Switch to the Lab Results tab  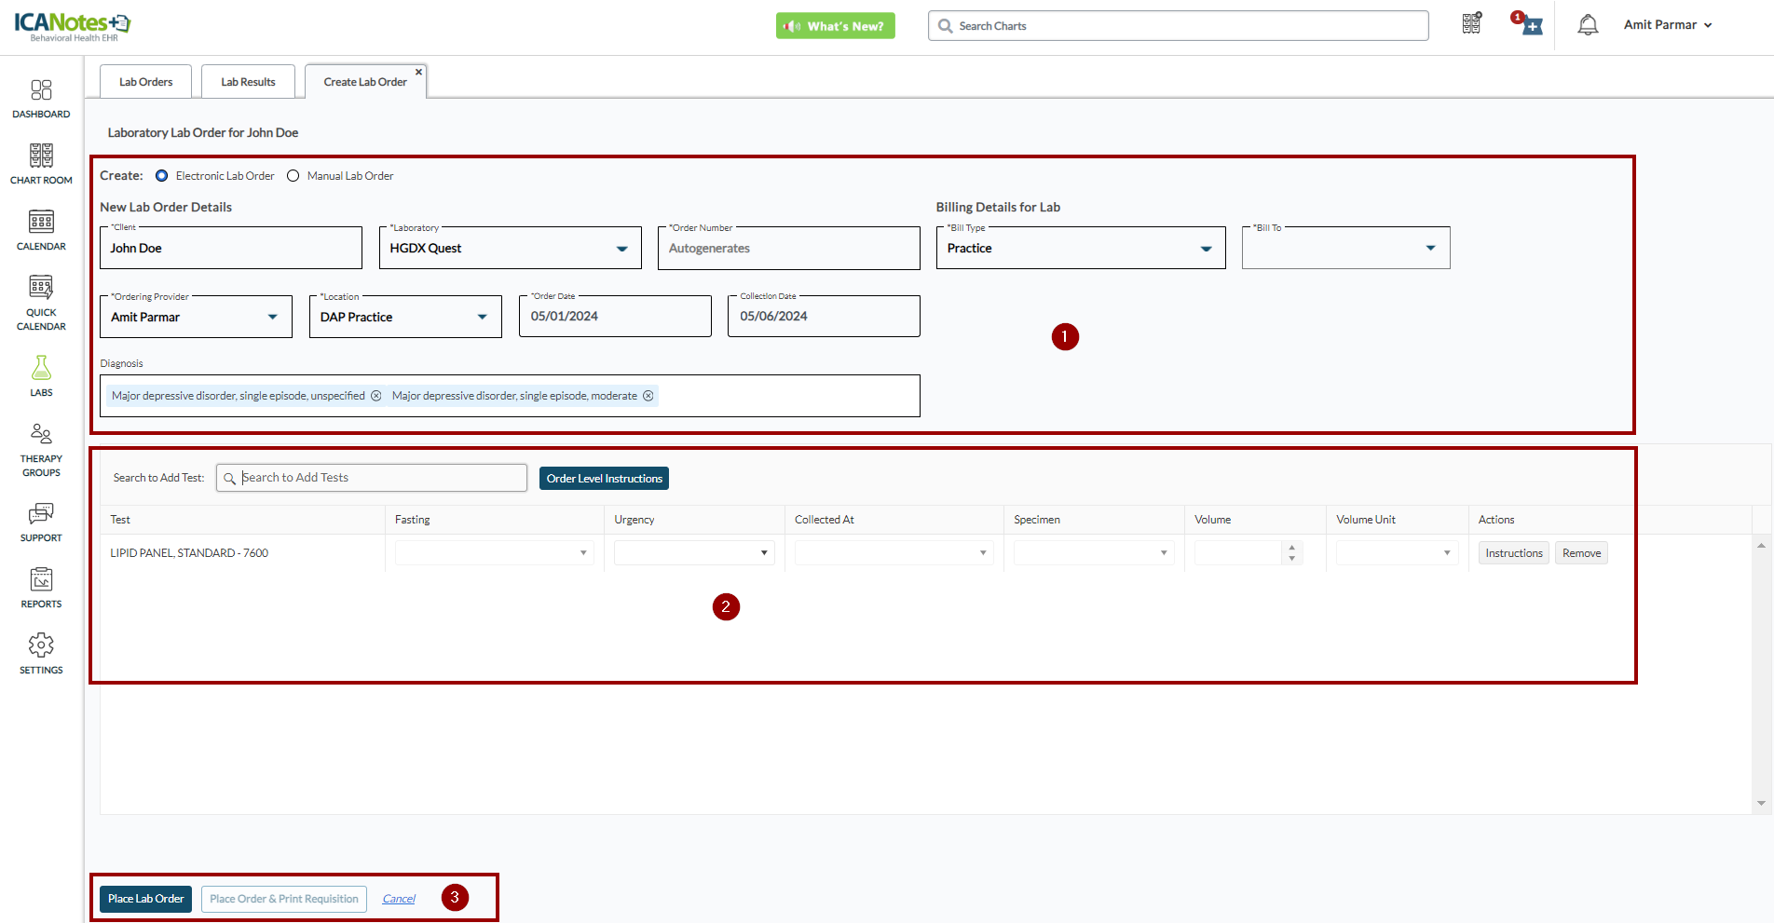point(248,82)
